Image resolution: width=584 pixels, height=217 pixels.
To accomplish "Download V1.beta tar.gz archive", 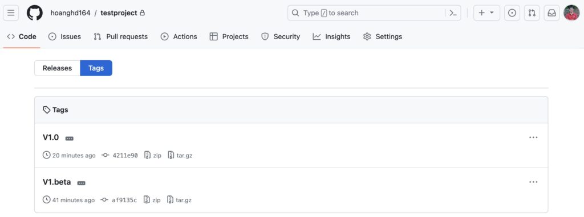I will coord(180,200).
